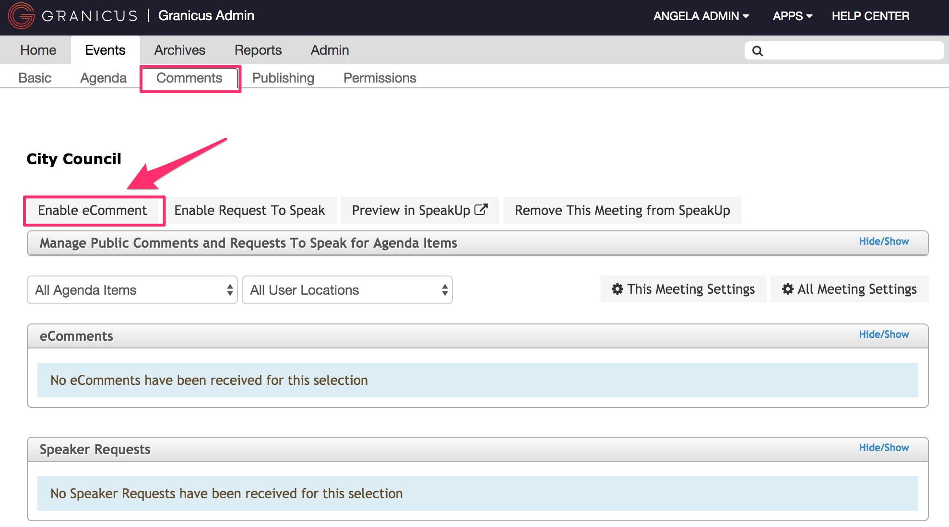Click the external link icon in Preview in SpeakUp
949x527 pixels.
[481, 209]
